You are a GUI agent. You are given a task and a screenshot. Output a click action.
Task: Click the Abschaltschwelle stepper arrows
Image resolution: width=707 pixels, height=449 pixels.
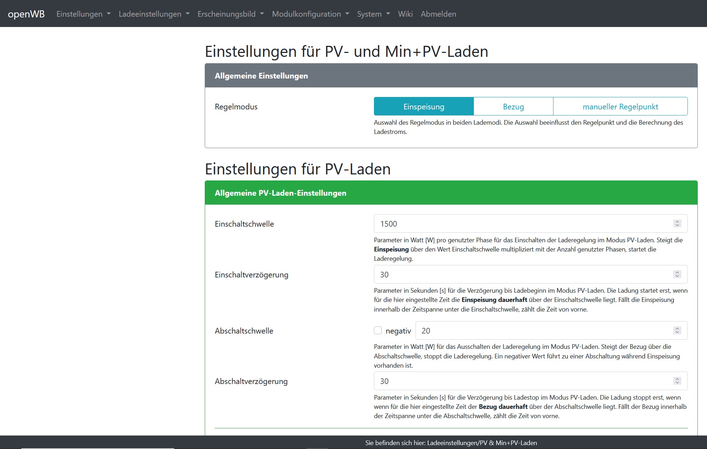click(x=677, y=330)
